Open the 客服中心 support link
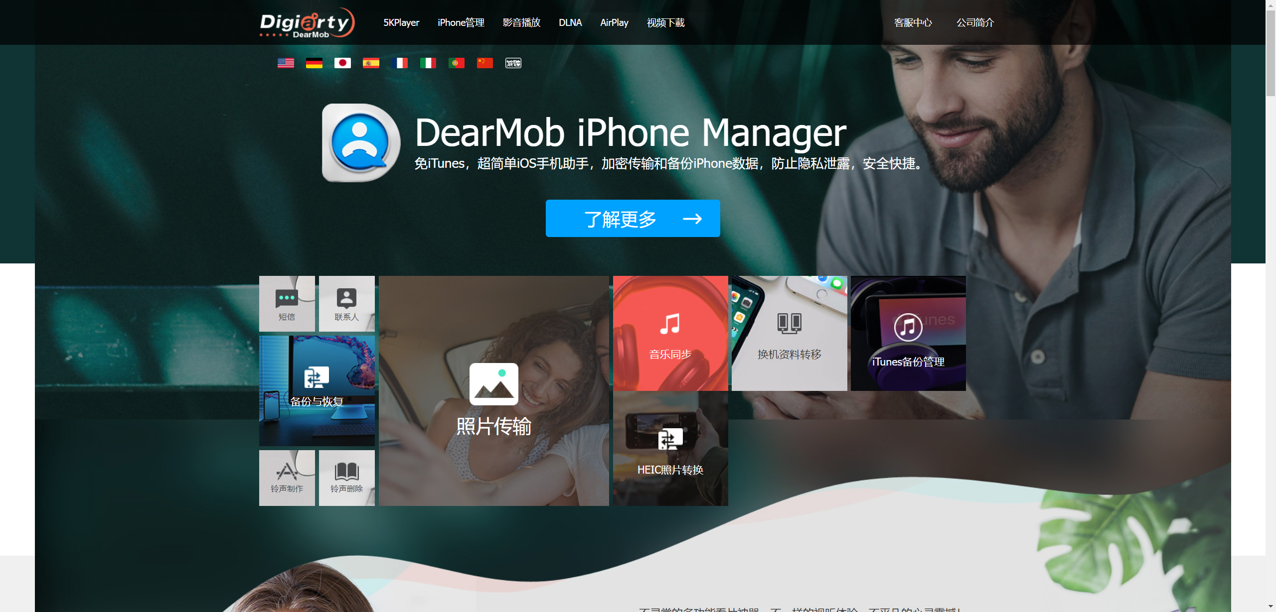 pos(913,23)
